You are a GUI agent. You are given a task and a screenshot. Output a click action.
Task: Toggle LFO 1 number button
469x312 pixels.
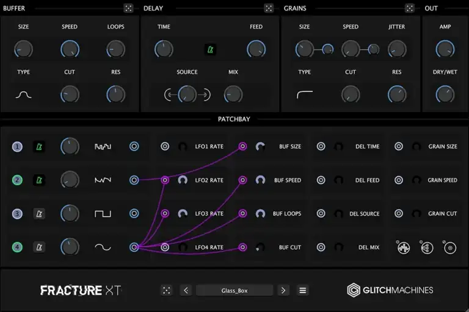pyautogui.click(x=17, y=147)
